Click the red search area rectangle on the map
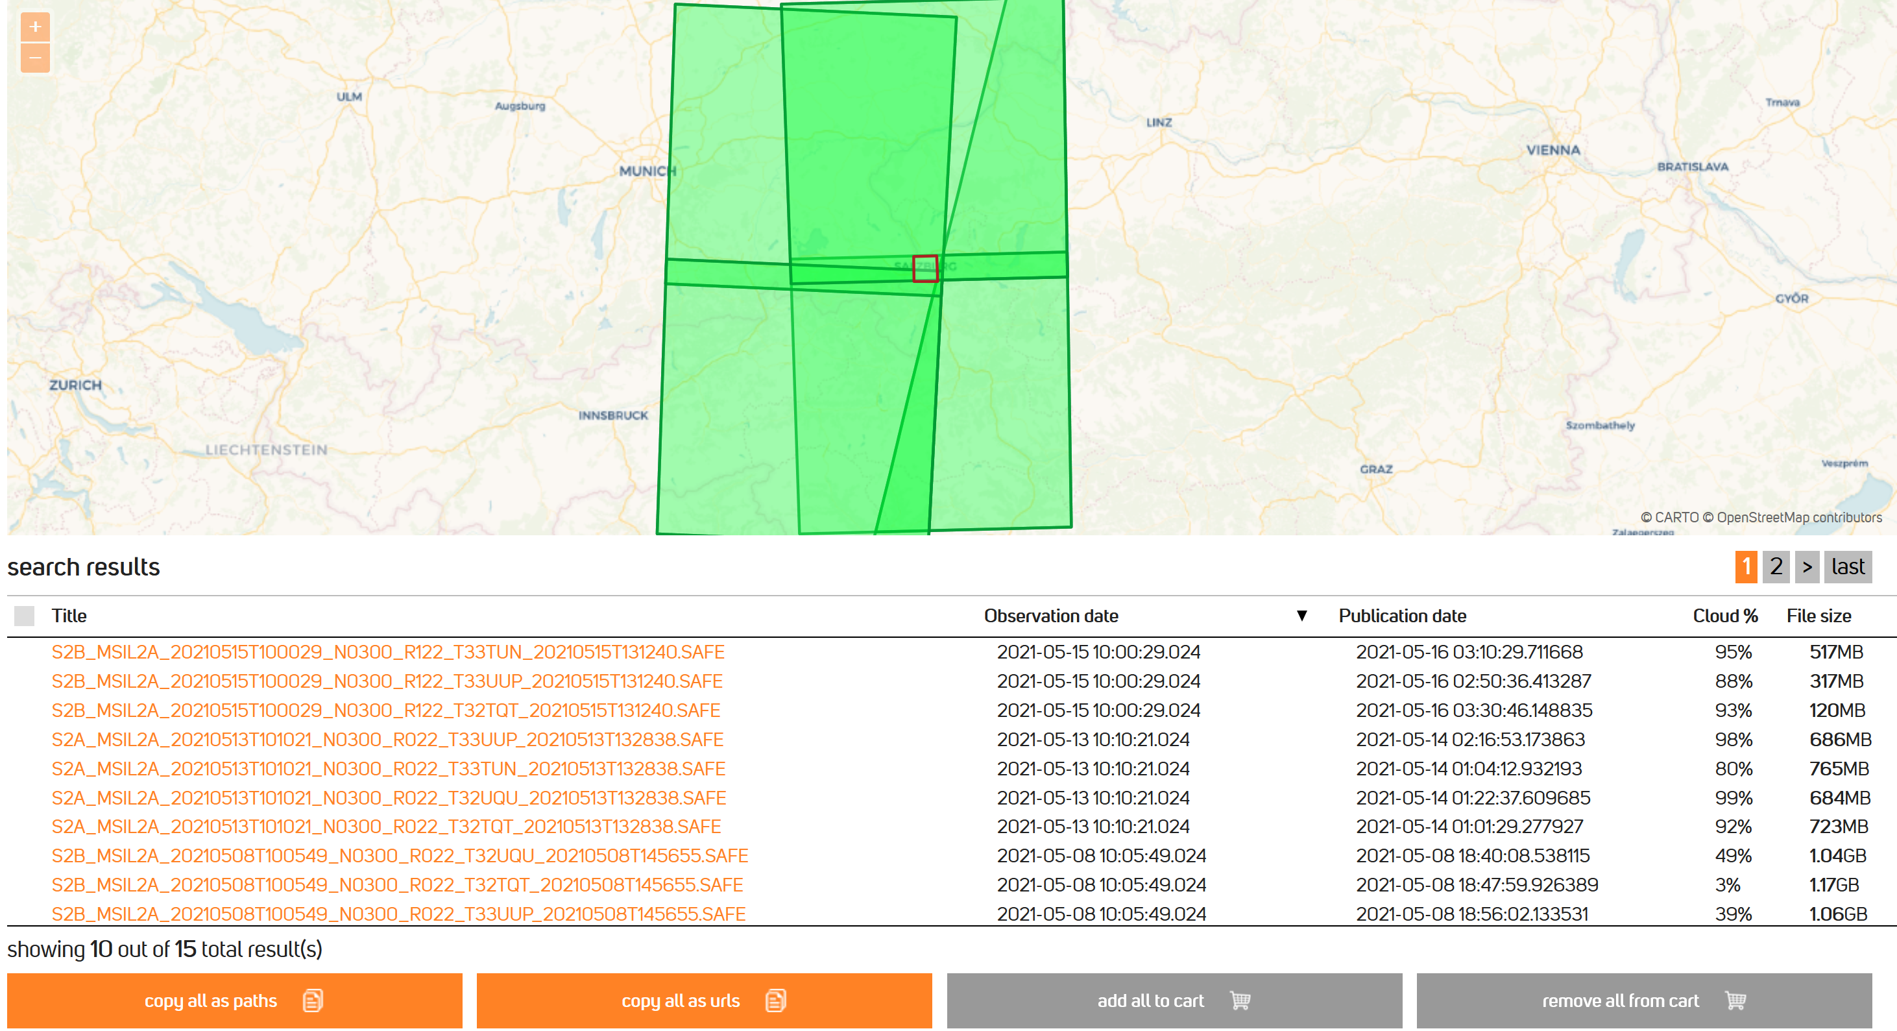This screenshot has height=1031, width=1897. pyautogui.click(x=925, y=269)
